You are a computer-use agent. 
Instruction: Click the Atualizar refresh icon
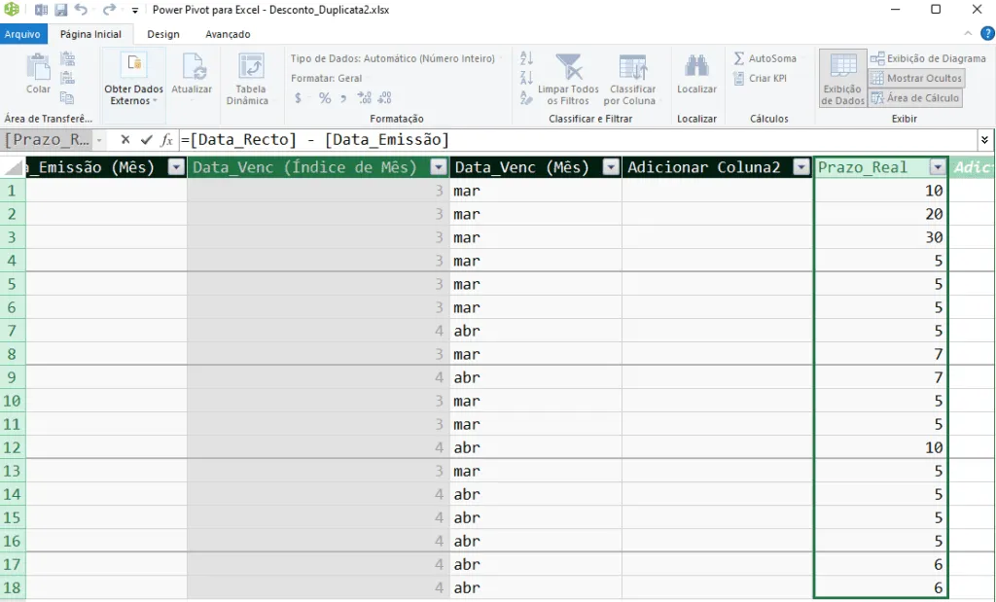(x=193, y=66)
